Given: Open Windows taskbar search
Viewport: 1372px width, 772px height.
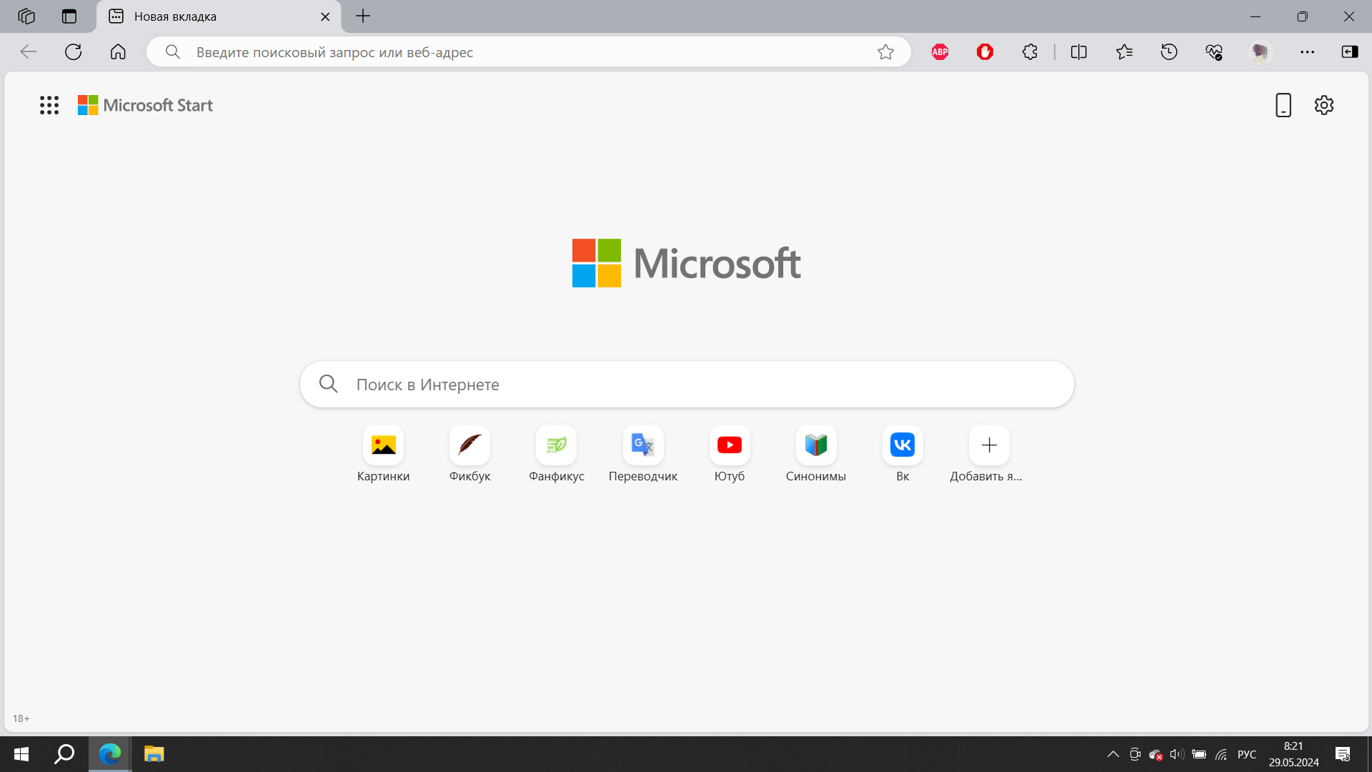Looking at the screenshot, I should click(x=65, y=754).
